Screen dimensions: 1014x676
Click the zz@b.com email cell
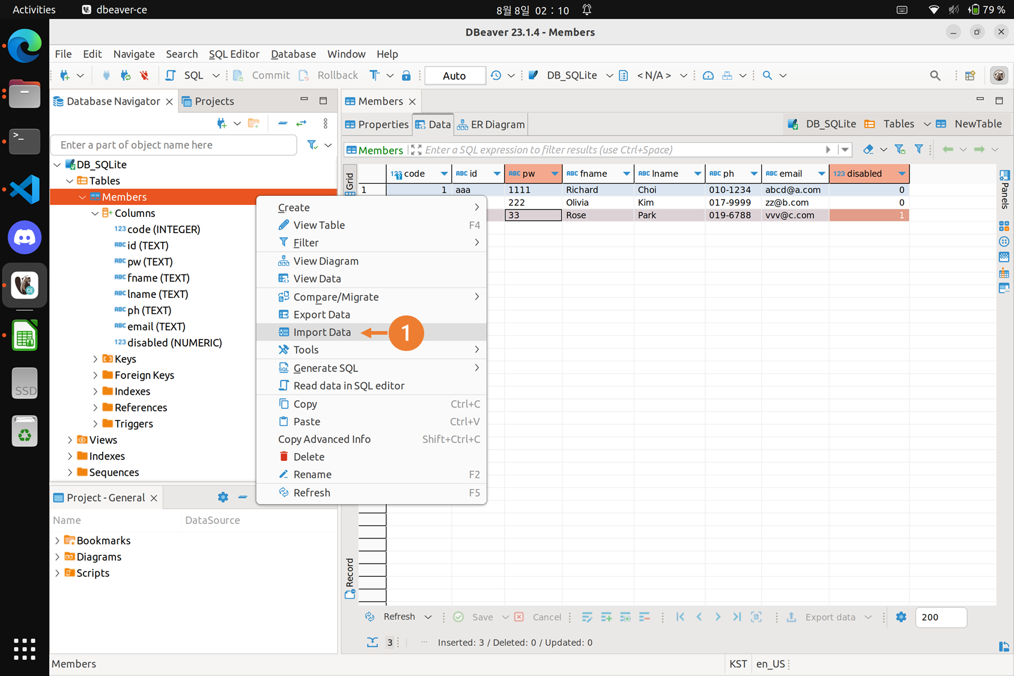click(795, 202)
